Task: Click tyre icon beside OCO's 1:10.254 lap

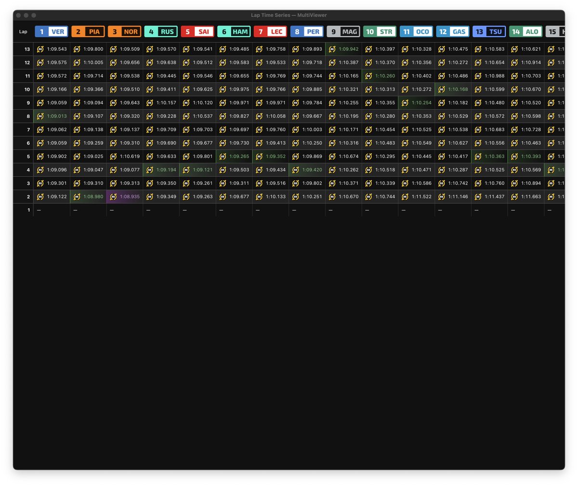Action: [x=405, y=103]
